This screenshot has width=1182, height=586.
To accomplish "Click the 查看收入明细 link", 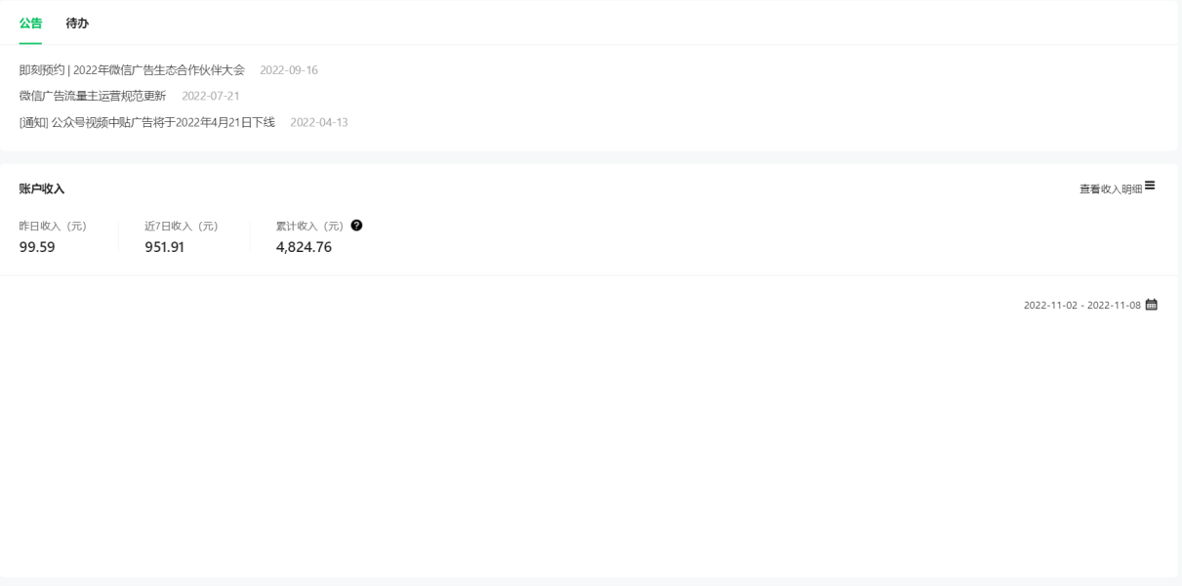I will (1111, 188).
